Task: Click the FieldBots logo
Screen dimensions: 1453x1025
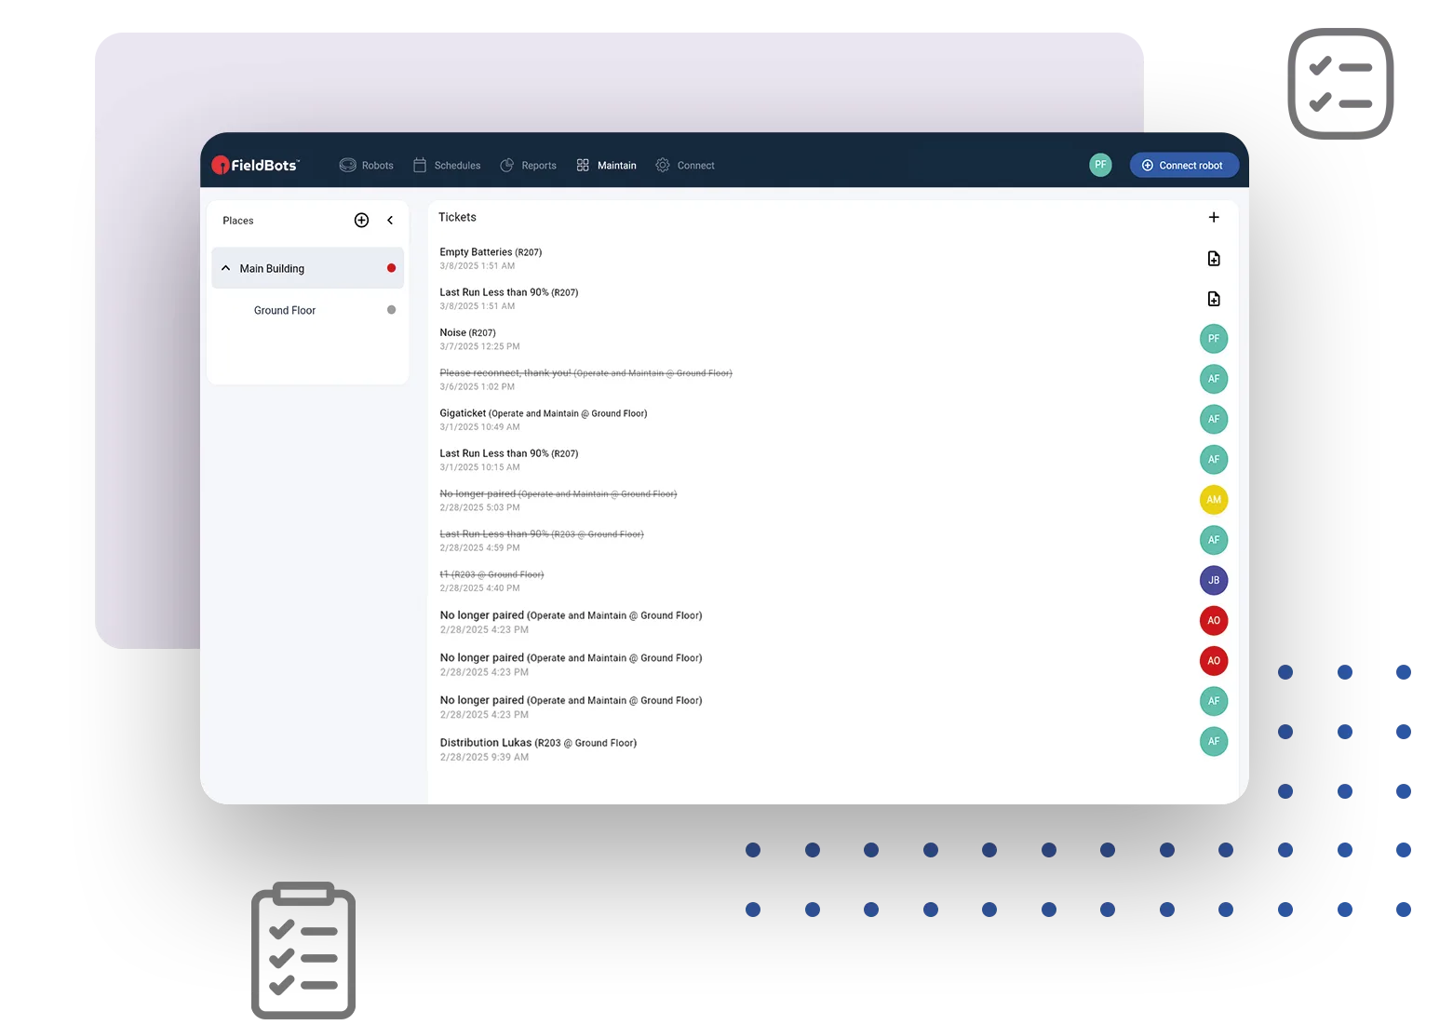Action: pyautogui.click(x=256, y=165)
